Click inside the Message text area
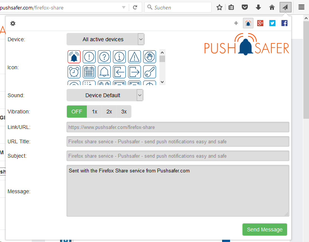 178,191
